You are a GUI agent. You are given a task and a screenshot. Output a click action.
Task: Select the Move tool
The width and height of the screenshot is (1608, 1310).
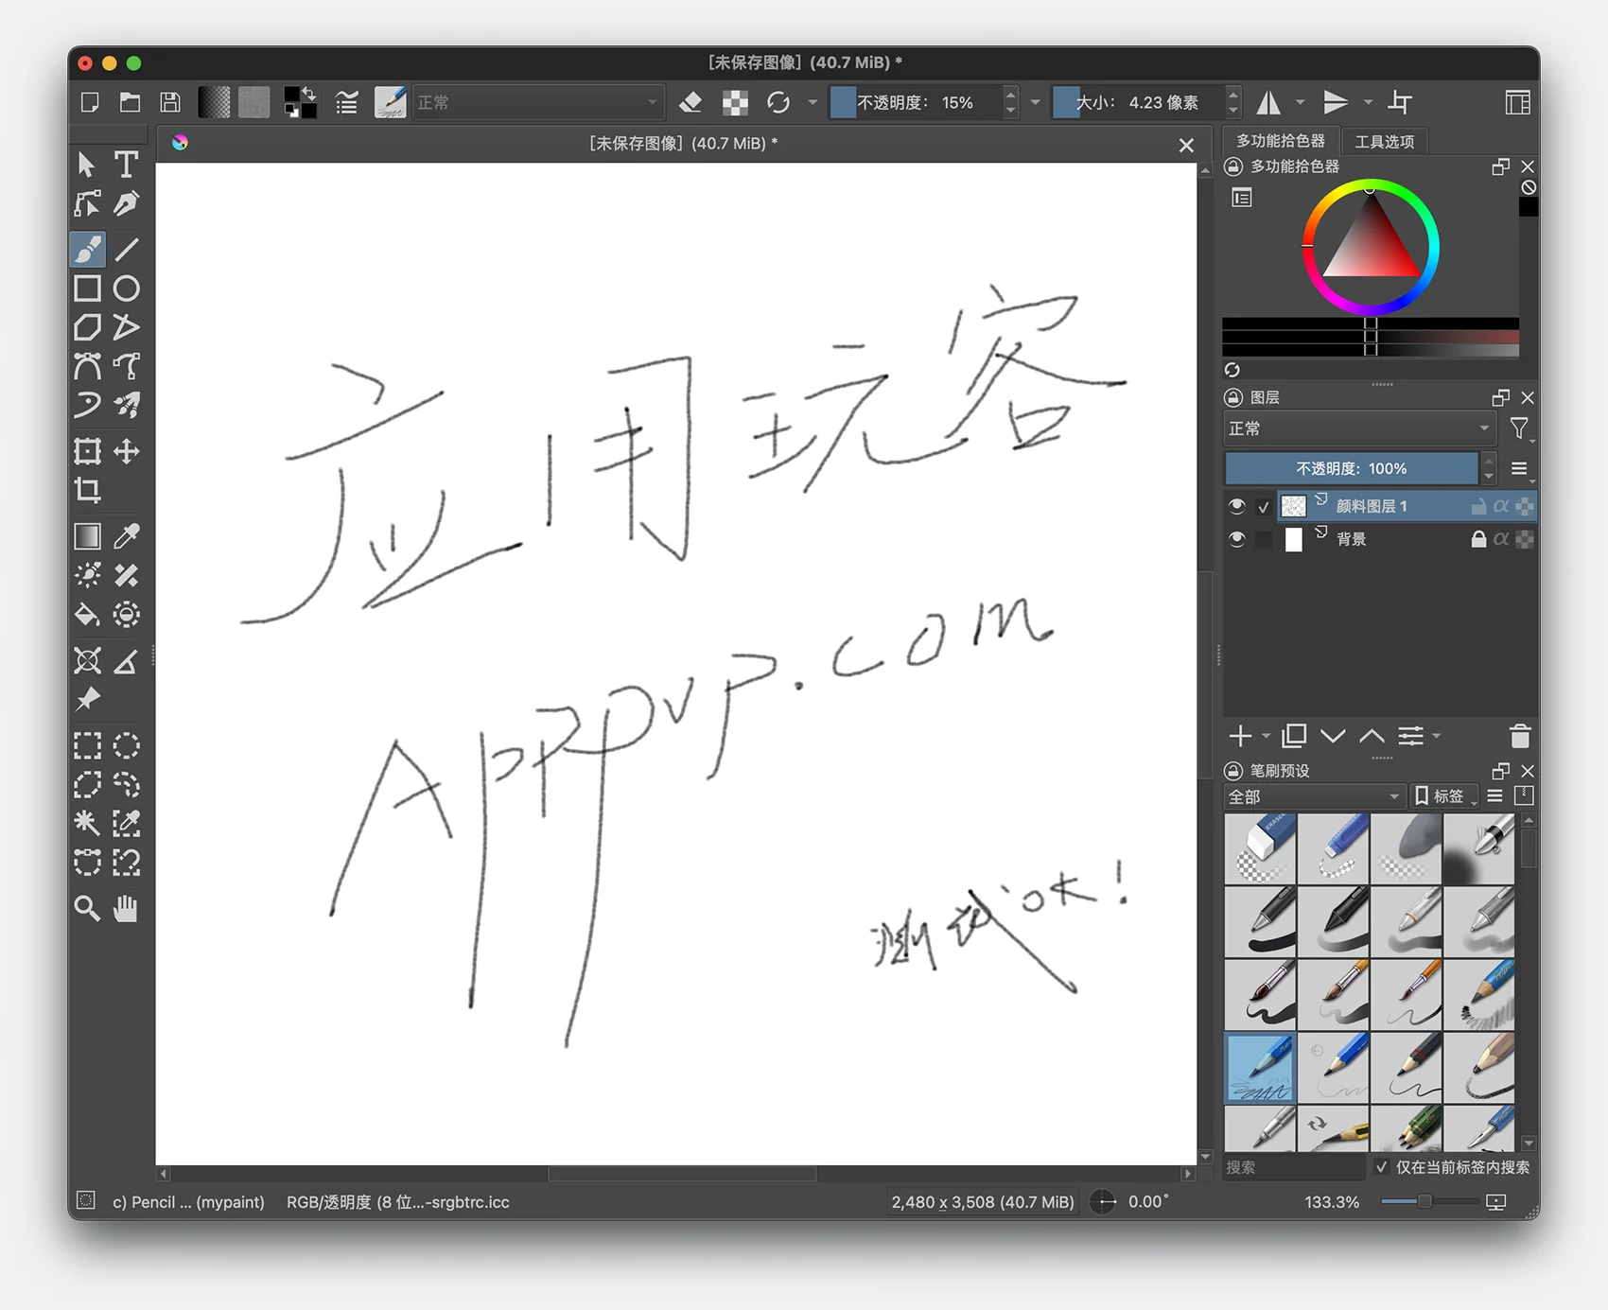pyautogui.click(x=126, y=451)
